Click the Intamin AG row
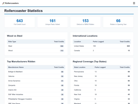This screenshot has width=138, height=104. click(x=36, y=90)
